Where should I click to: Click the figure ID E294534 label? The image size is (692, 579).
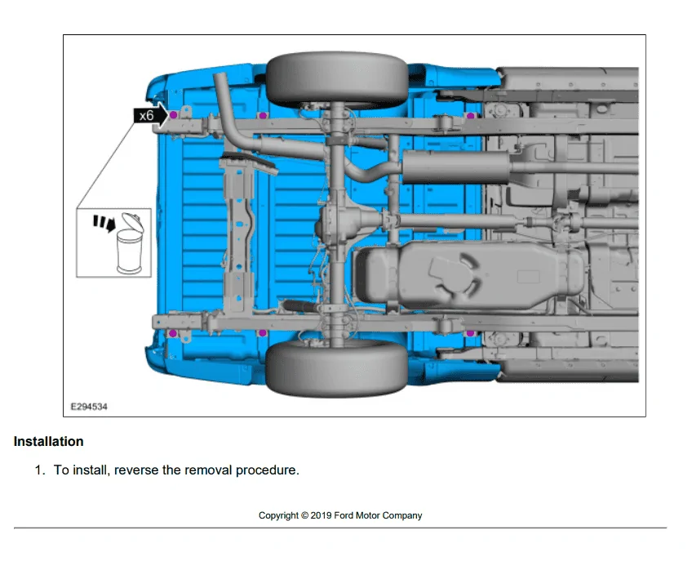pyautogui.click(x=89, y=407)
